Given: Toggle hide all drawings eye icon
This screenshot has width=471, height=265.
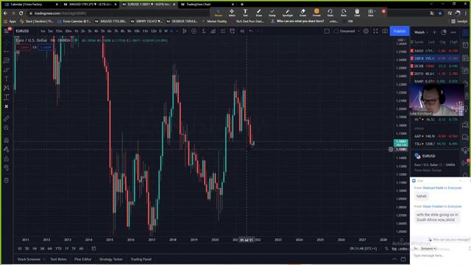Looking at the screenshot, I should click(7, 168).
